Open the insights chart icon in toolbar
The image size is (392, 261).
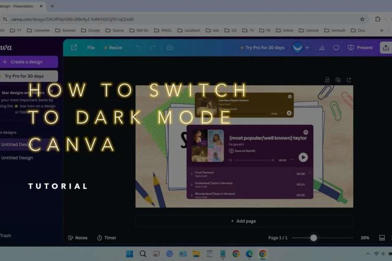pyautogui.click(x=322, y=48)
